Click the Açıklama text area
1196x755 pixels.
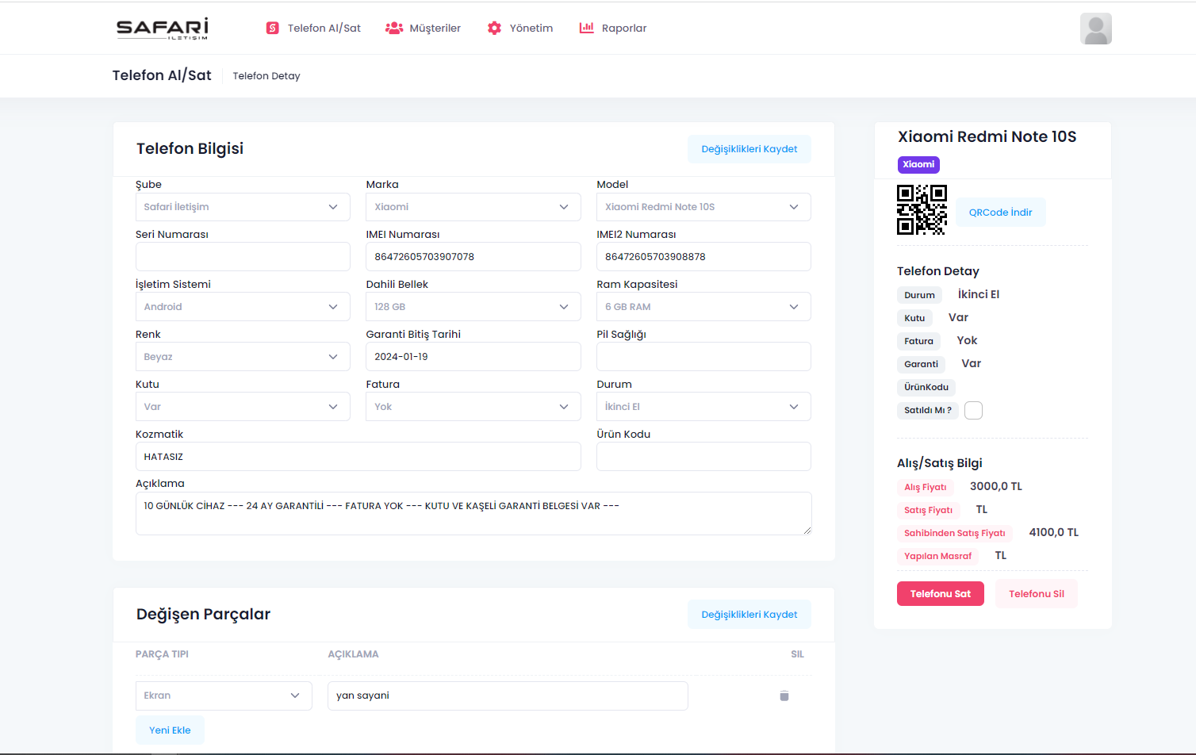coord(473,514)
